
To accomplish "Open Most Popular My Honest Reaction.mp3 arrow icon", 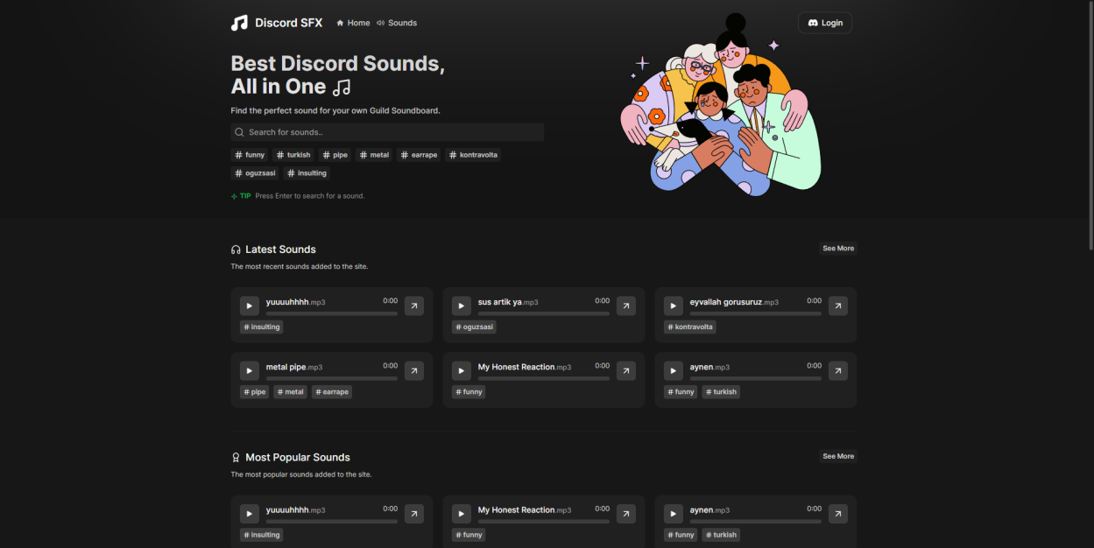I will point(626,514).
